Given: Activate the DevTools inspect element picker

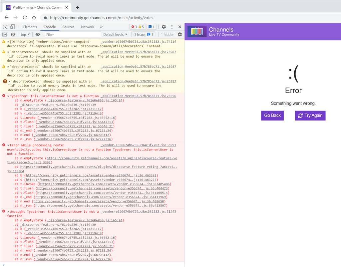Looking at the screenshot, I should (5, 27).
